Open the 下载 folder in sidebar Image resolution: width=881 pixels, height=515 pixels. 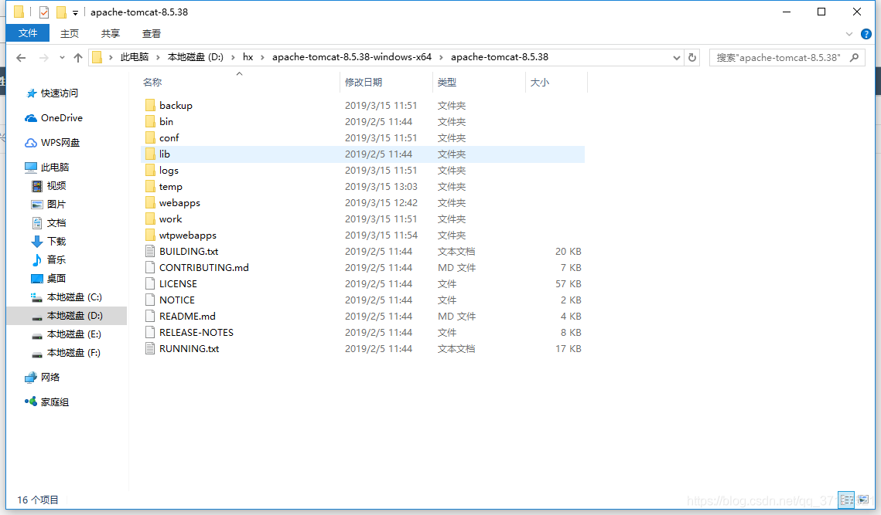(56, 241)
